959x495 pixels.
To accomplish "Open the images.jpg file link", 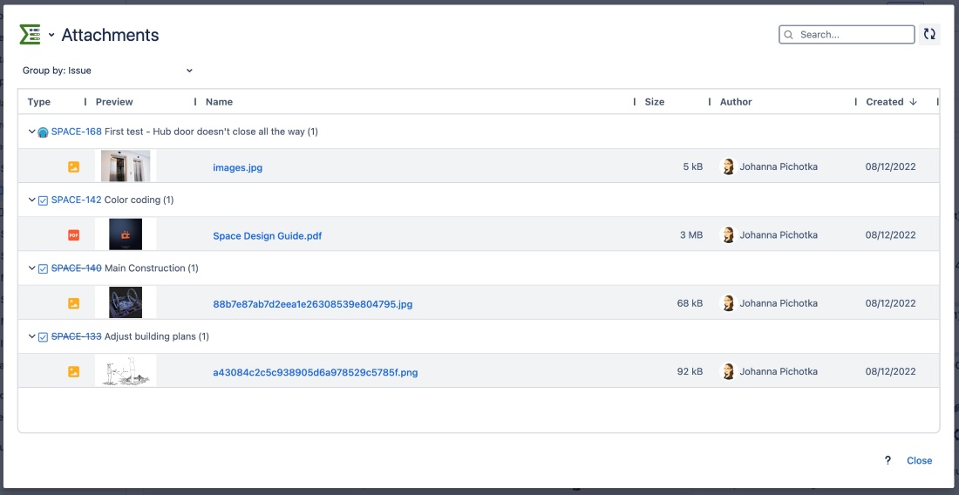I will (237, 167).
